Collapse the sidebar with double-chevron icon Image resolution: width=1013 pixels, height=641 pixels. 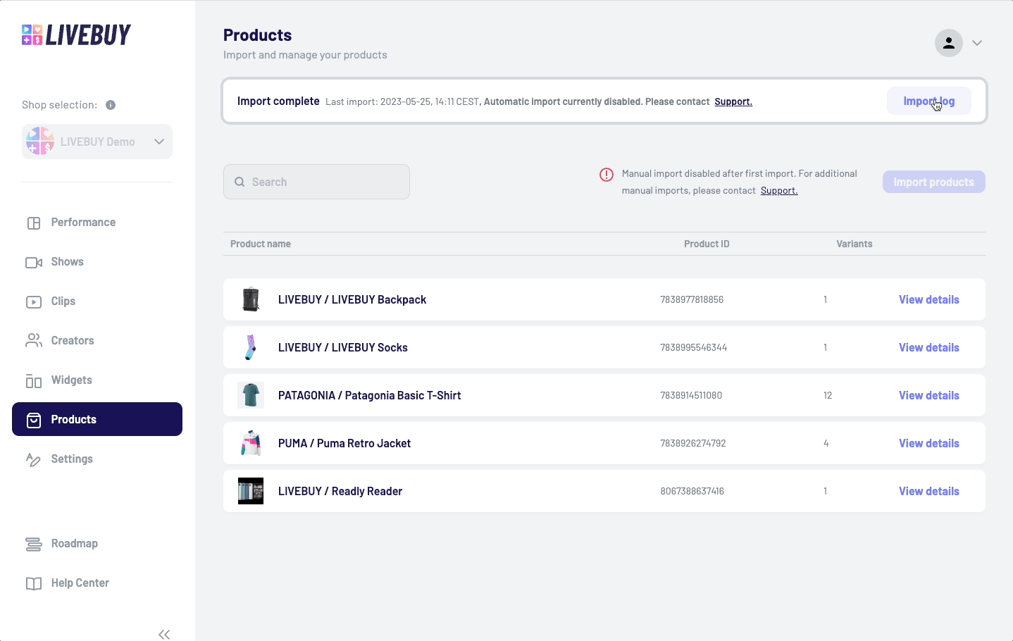click(x=164, y=634)
